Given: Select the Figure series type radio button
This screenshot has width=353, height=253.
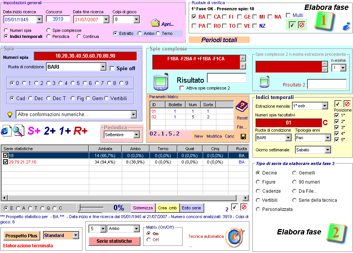Looking at the screenshot, I should click(258, 182).
